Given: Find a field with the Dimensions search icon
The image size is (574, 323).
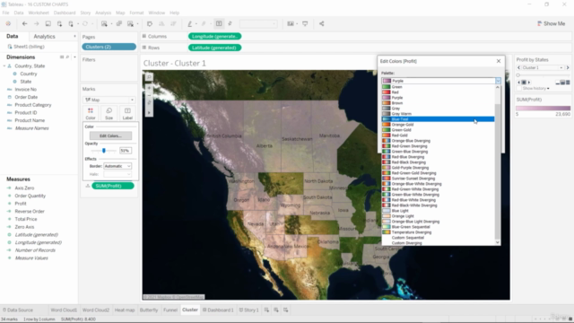Looking at the screenshot, I should [x=68, y=57].
